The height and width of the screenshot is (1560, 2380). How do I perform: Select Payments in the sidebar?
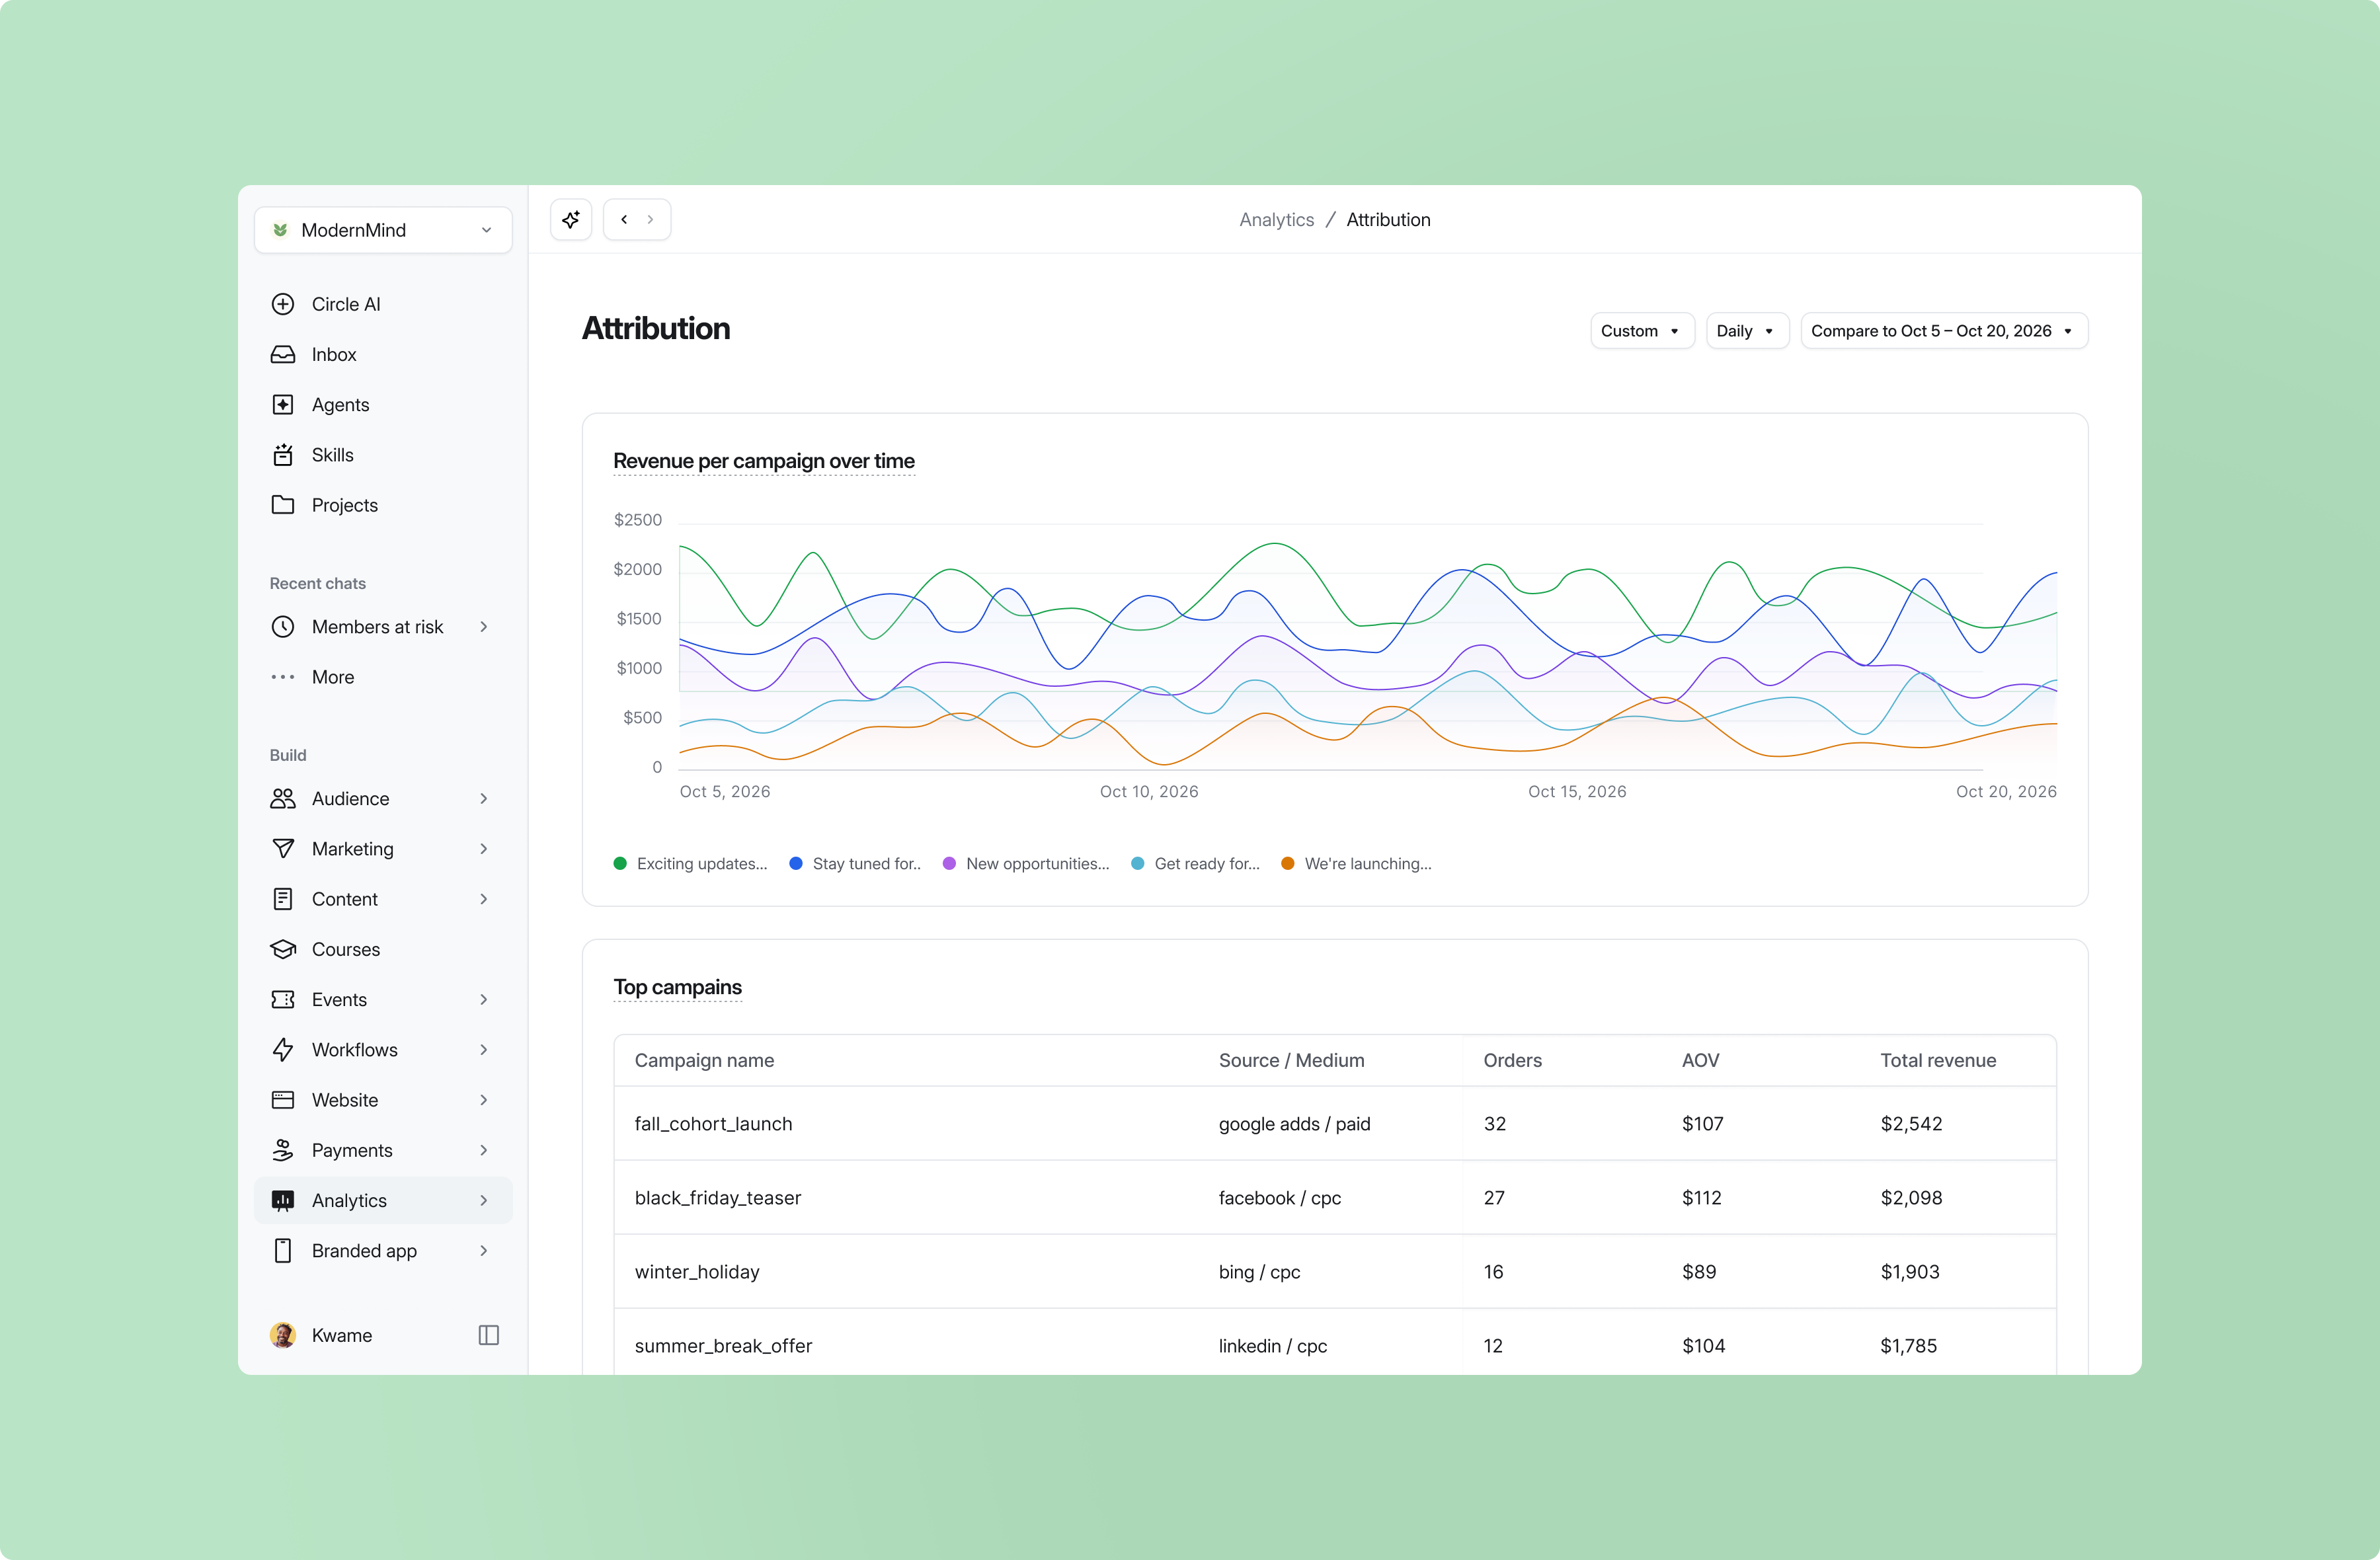coord(383,1150)
